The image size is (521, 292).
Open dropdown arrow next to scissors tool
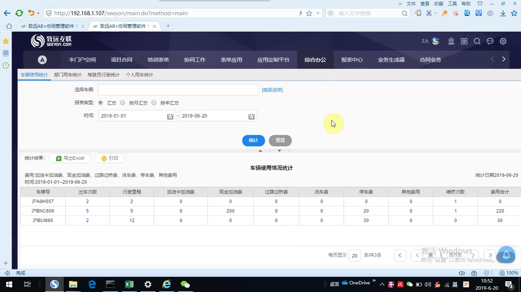[x=435, y=13]
